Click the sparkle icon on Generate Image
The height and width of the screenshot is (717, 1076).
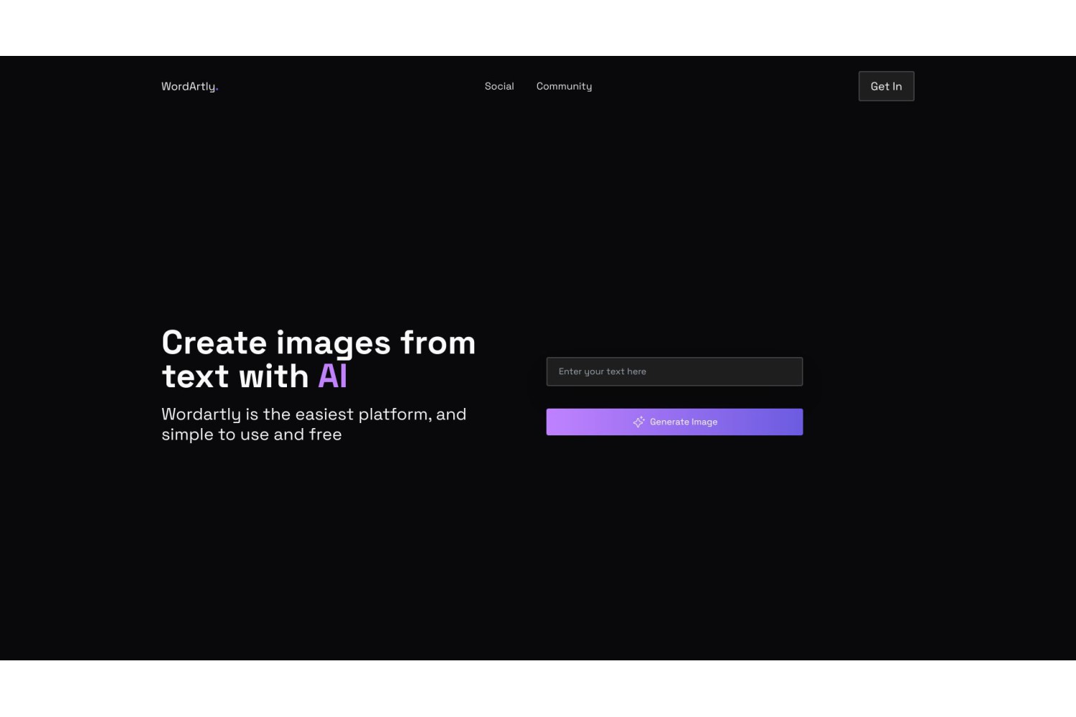pyautogui.click(x=638, y=422)
